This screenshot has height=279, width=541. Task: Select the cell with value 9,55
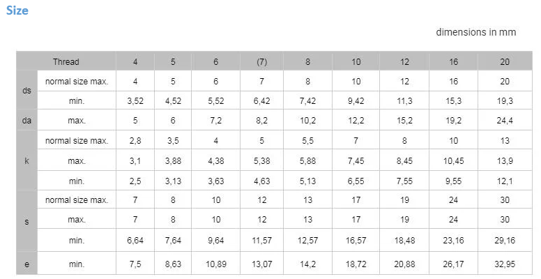(x=454, y=181)
